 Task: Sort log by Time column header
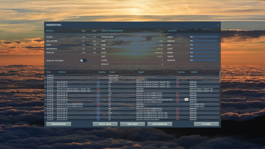tap(48, 72)
